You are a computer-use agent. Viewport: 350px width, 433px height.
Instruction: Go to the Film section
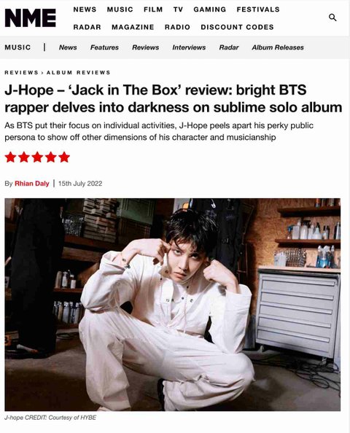(x=153, y=9)
